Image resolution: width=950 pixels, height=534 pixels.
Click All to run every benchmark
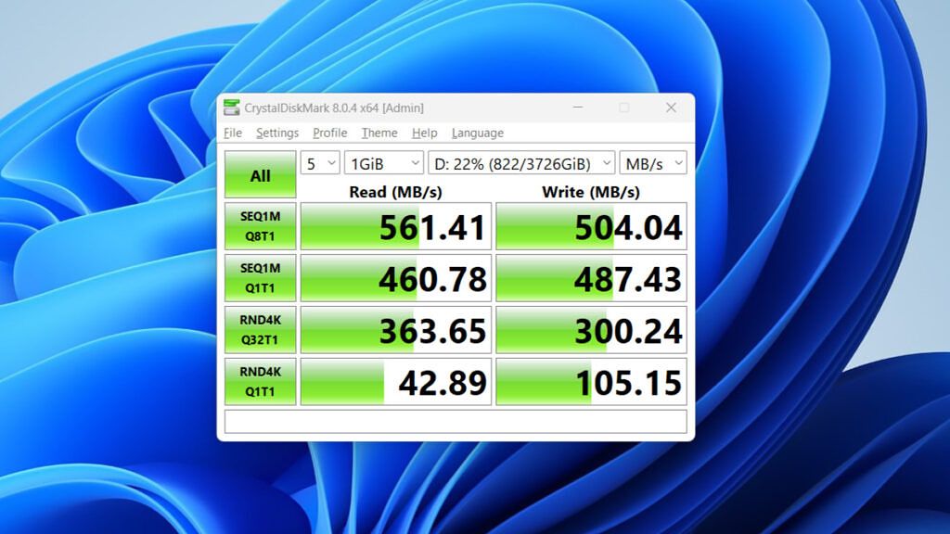pyautogui.click(x=260, y=173)
